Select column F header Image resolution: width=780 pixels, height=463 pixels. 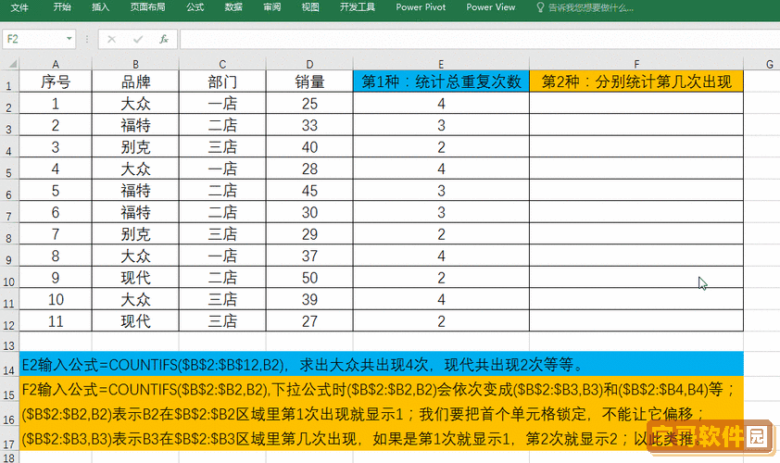click(636, 64)
